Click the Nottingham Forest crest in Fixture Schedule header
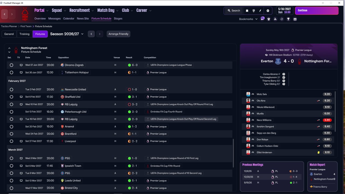 click(16, 50)
